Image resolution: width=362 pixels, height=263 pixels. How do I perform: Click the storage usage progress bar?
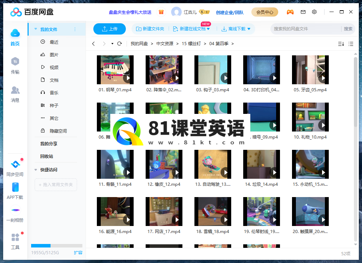[57, 245]
